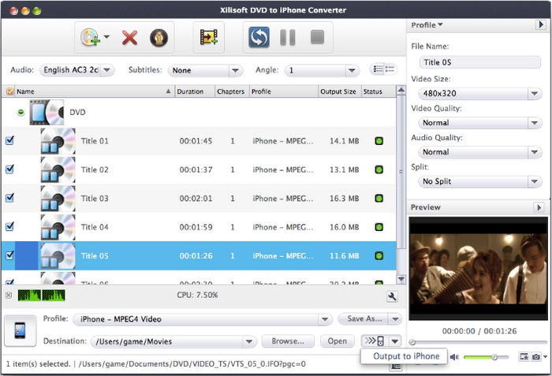Open settings with the wrench icon
This screenshot has height=376, width=552.
click(x=392, y=296)
